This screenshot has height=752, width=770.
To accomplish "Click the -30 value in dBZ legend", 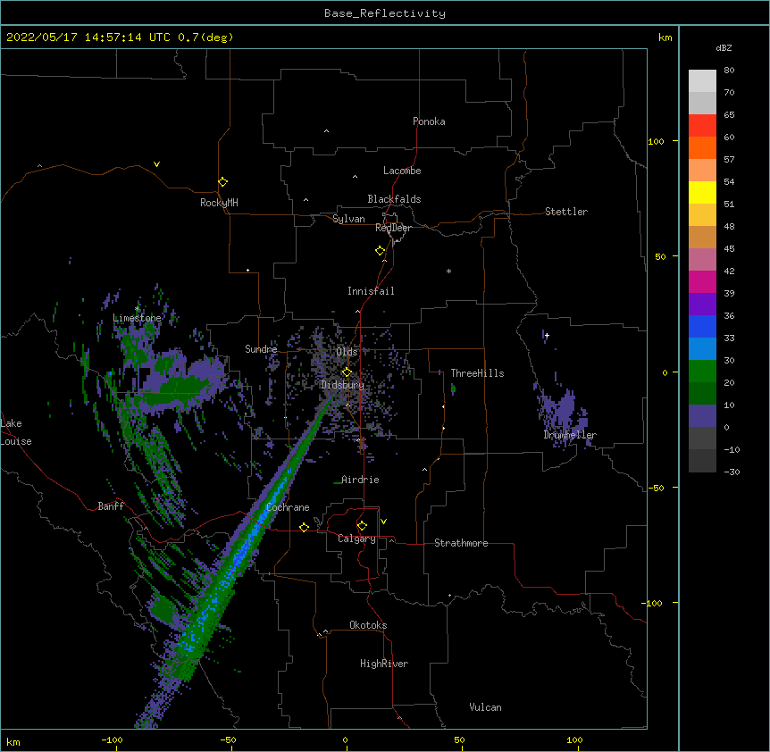I will pyautogui.click(x=732, y=472).
